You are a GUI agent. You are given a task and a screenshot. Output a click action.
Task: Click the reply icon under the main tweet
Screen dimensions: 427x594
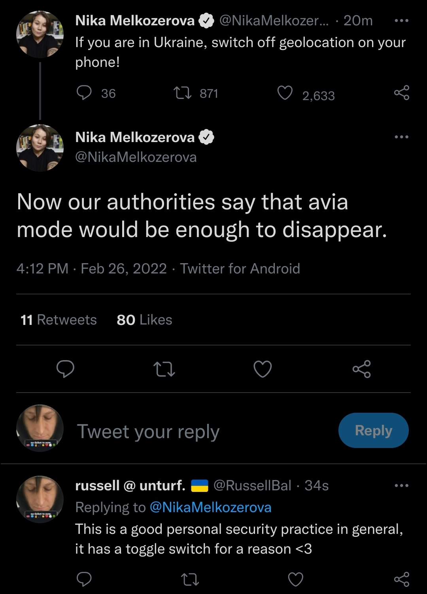click(65, 369)
